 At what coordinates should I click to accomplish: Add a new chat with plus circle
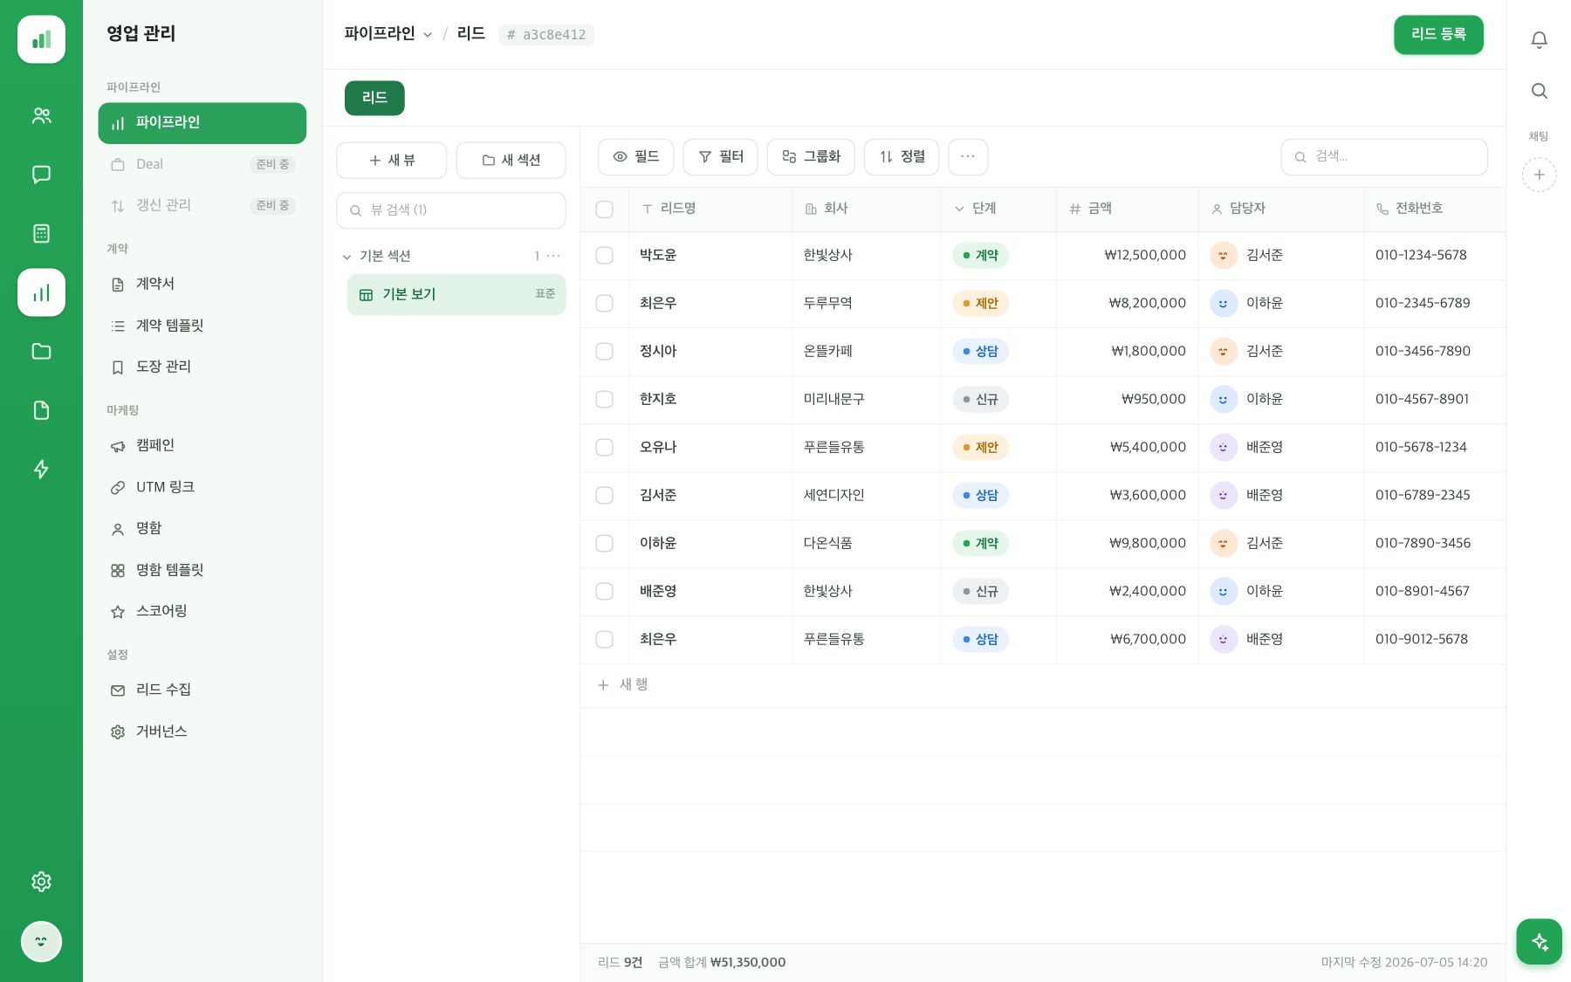[x=1539, y=175]
